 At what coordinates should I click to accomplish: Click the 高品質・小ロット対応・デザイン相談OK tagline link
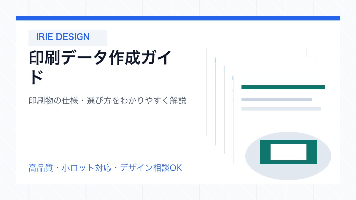(x=105, y=168)
